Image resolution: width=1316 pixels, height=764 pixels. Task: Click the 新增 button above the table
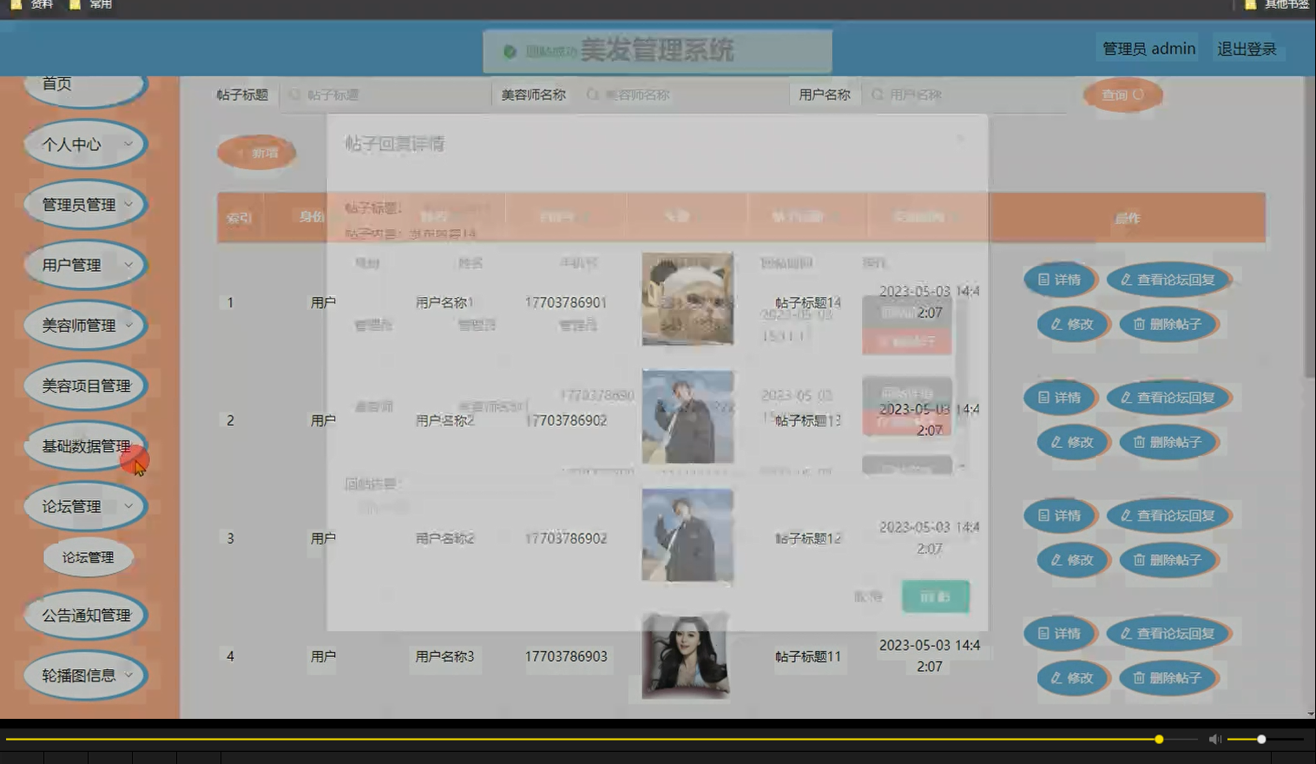[257, 153]
